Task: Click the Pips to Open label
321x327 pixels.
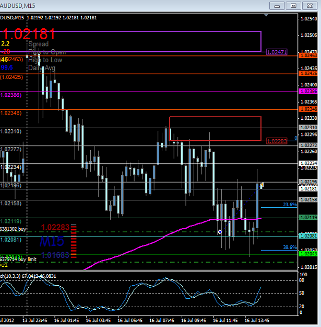Action: tap(47, 52)
